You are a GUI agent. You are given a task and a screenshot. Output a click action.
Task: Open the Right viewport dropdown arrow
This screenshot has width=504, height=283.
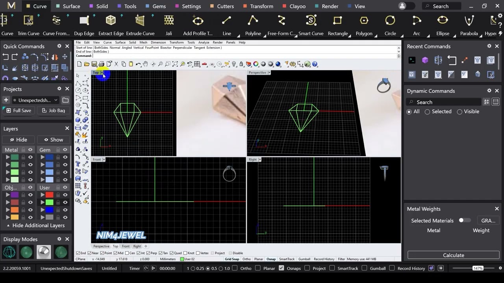259,160
